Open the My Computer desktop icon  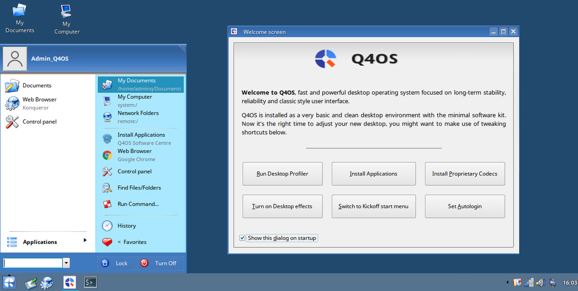[x=66, y=19]
